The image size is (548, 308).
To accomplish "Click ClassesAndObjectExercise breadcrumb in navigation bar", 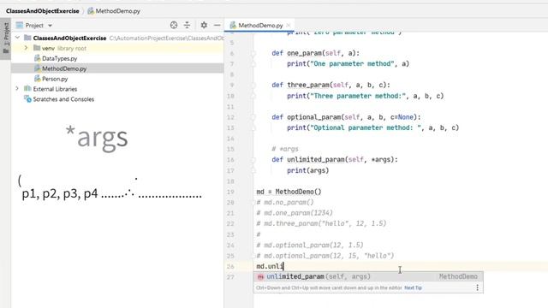I will pos(43,11).
